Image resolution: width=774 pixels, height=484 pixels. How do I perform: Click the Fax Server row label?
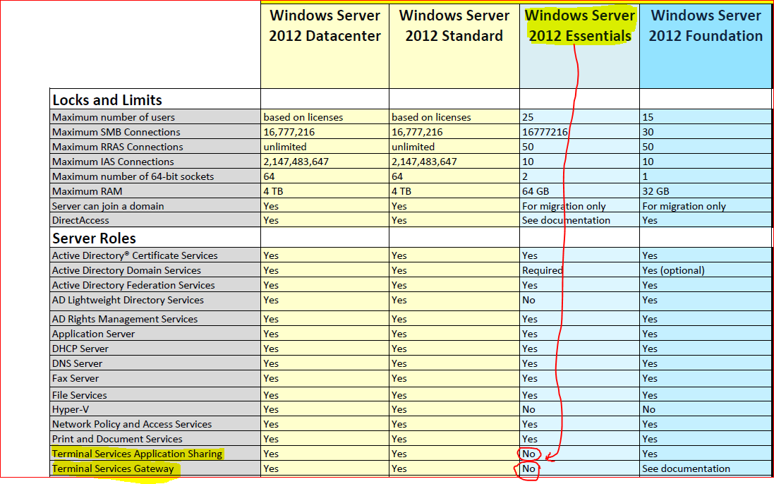75,378
